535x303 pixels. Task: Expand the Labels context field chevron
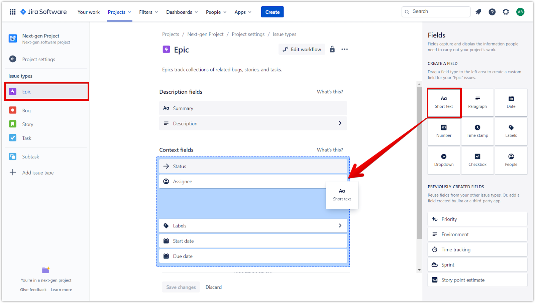click(340, 226)
